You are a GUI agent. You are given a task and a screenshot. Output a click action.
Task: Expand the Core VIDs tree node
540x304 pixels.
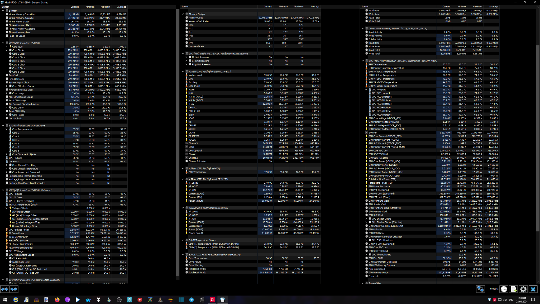click(x=7, y=47)
